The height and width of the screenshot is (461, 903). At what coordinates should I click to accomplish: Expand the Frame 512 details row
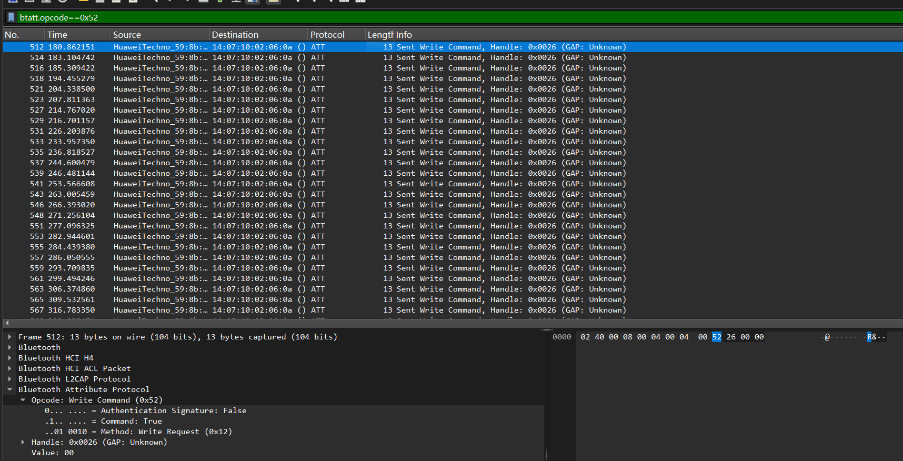coord(9,337)
